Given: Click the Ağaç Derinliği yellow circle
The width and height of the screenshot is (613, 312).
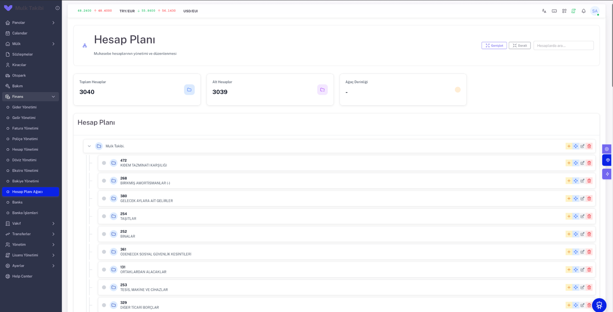Looking at the screenshot, I should click(x=457, y=89).
